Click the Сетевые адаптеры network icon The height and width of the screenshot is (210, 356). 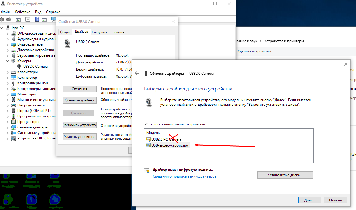[x=13, y=127]
